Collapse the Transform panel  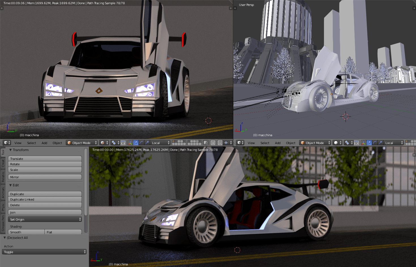[x=10, y=150]
